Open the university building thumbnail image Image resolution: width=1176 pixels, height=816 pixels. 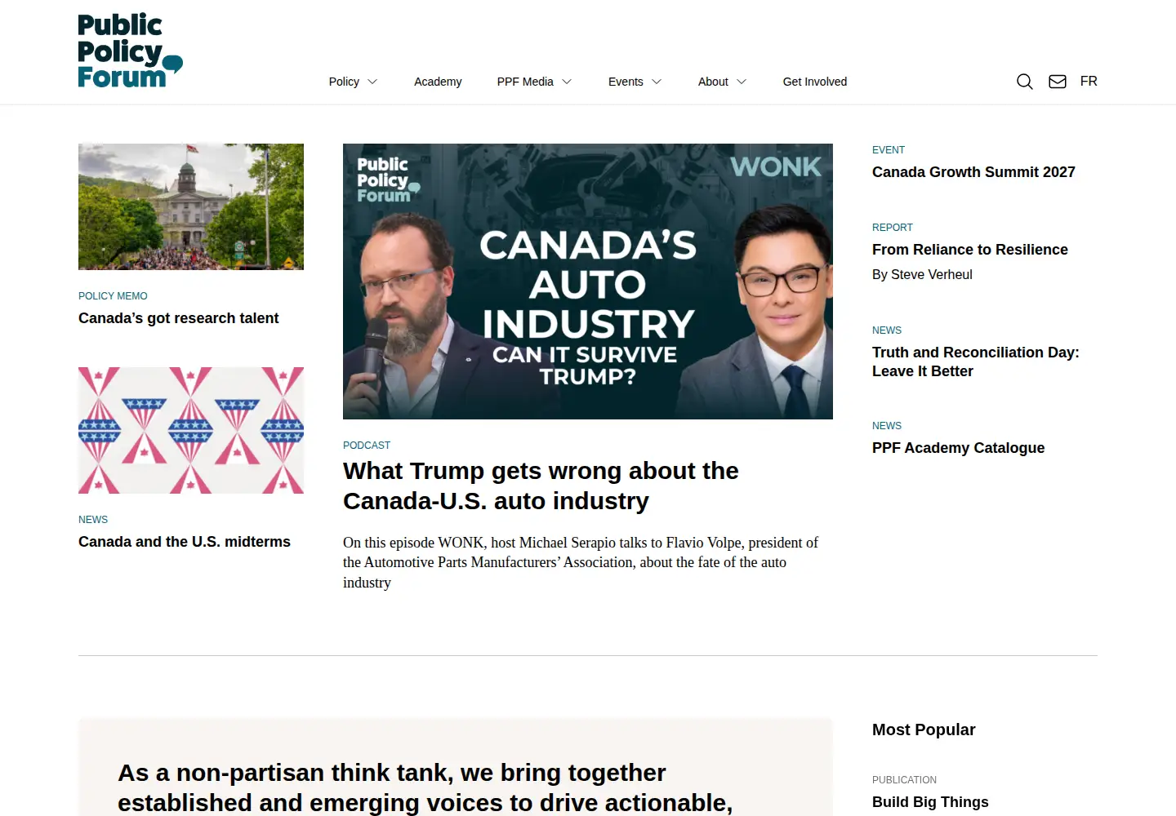[x=191, y=206]
